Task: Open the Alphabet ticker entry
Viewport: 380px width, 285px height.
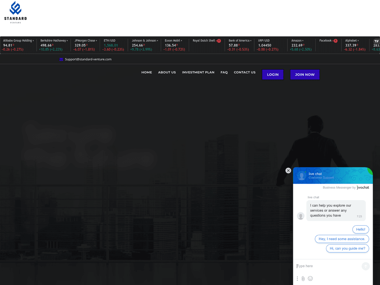Action: 355,45
